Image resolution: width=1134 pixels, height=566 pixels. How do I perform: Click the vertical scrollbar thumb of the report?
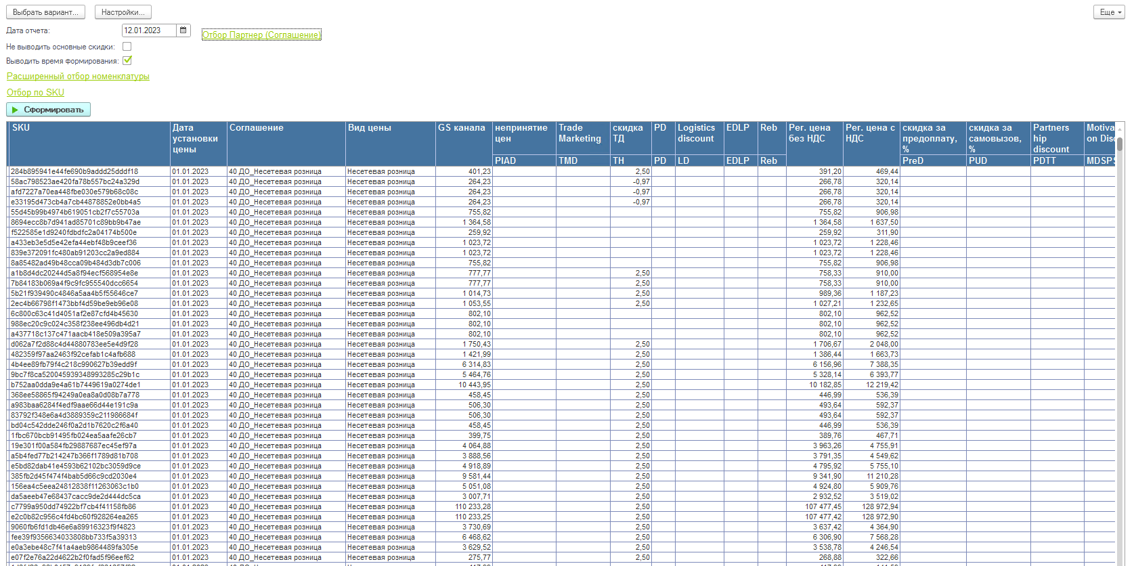1120,144
